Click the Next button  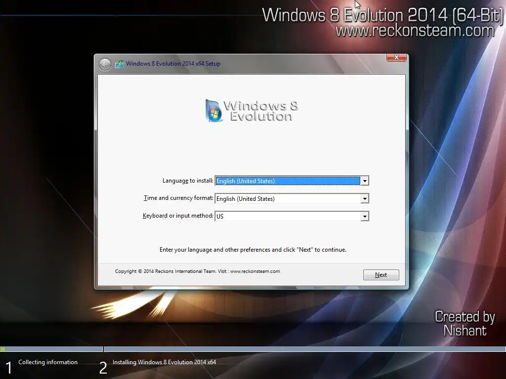(x=381, y=275)
